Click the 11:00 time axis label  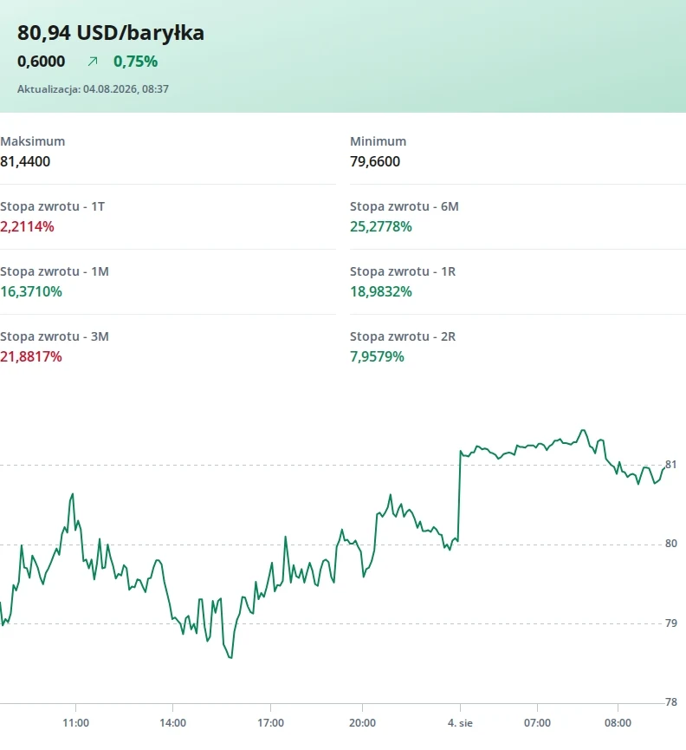75,723
